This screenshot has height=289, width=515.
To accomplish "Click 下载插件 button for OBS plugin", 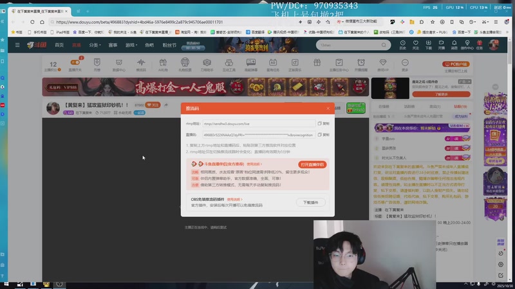I will 310,202.
